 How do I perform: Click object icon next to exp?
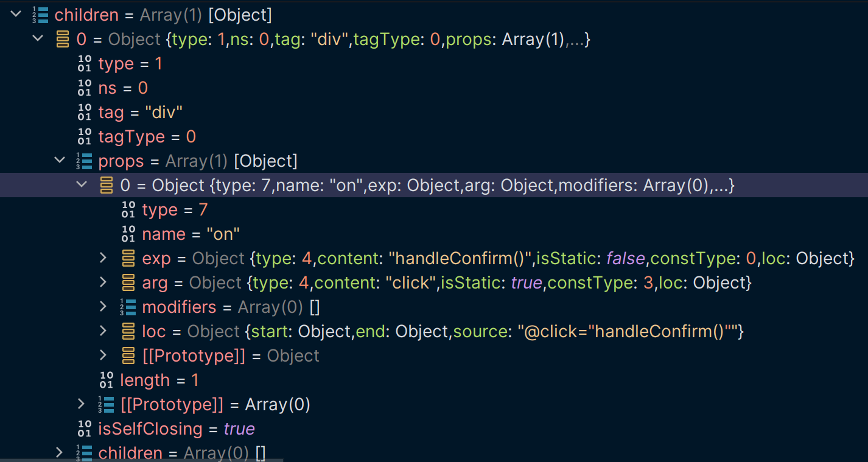[x=128, y=258]
